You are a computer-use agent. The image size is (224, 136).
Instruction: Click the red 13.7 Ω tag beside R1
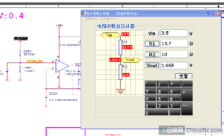127,47
